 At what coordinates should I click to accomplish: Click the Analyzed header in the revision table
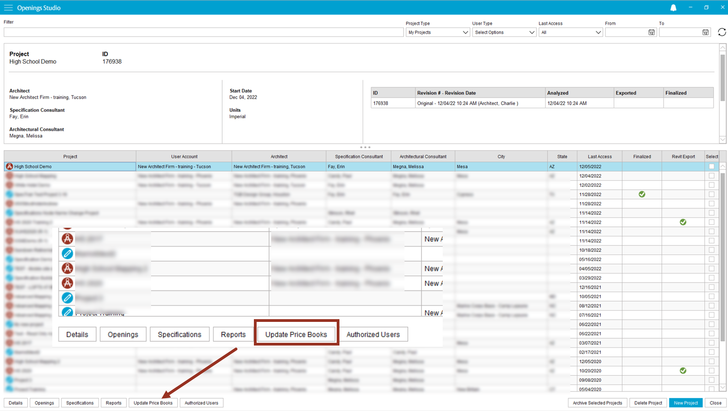point(579,93)
